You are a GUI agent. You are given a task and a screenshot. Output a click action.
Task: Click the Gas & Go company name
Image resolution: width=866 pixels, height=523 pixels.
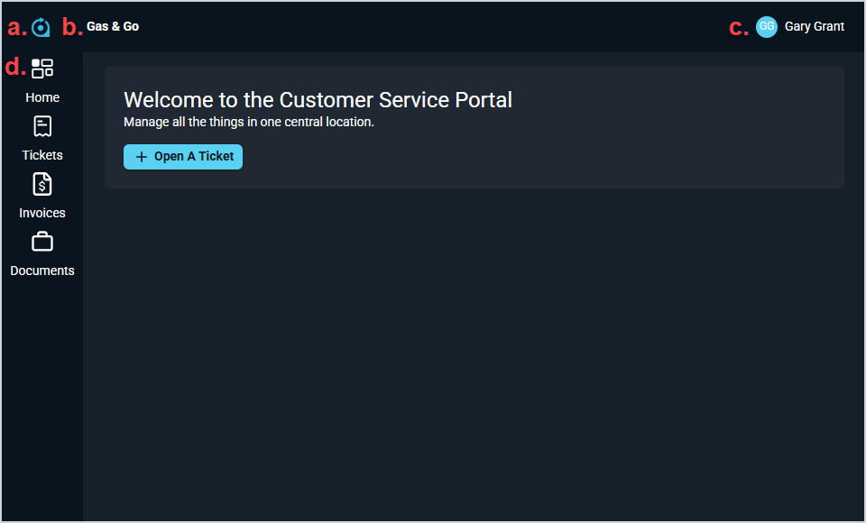coord(113,27)
